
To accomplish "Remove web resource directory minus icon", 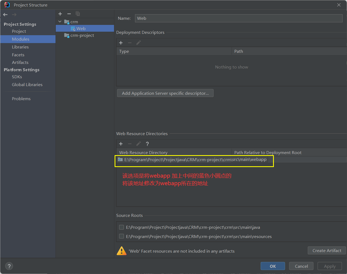I will tap(130, 144).
